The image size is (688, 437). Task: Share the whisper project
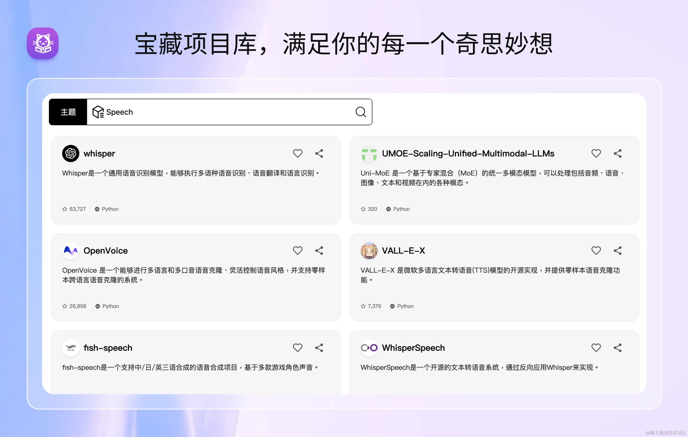coord(319,153)
